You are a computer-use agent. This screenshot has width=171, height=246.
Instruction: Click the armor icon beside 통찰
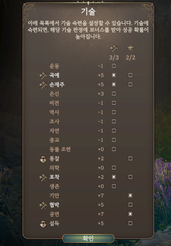tap(43, 159)
